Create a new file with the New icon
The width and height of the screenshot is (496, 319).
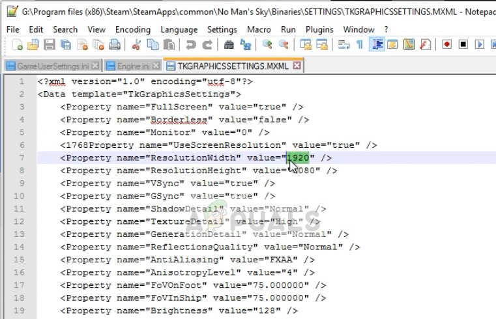point(17,45)
